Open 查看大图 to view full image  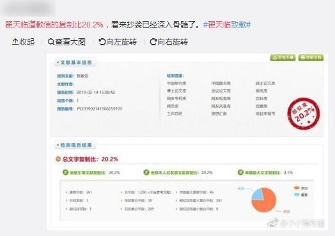pyautogui.click(x=66, y=42)
